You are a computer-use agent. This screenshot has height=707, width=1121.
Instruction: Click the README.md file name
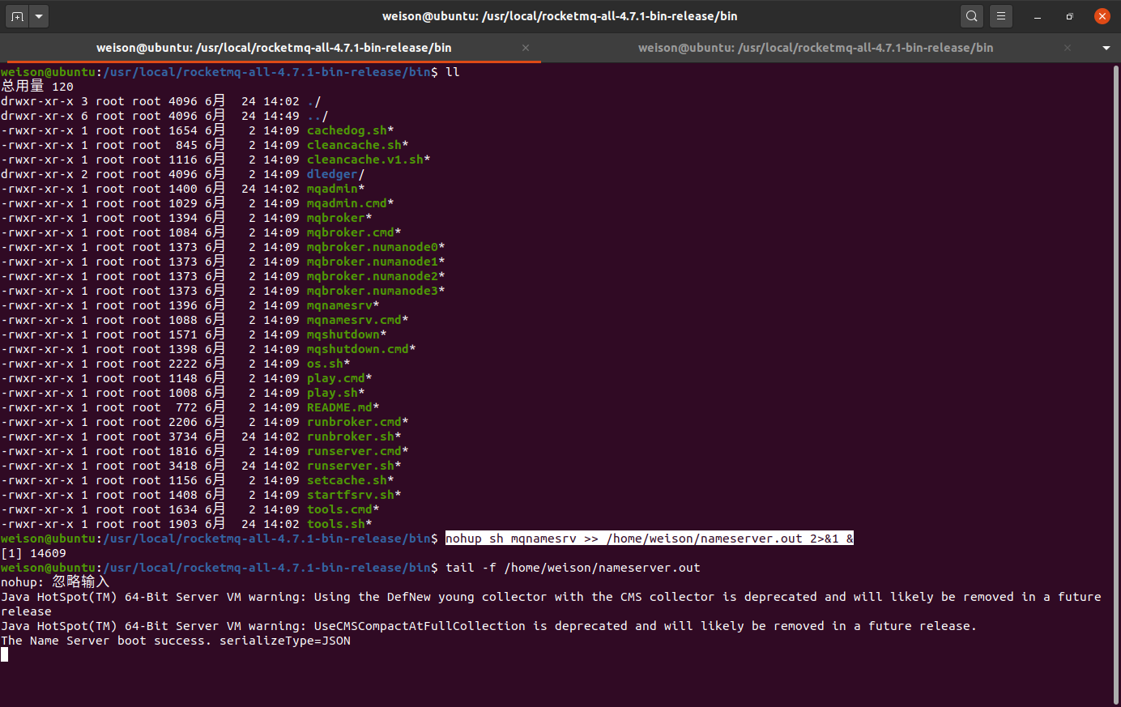click(x=339, y=407)
